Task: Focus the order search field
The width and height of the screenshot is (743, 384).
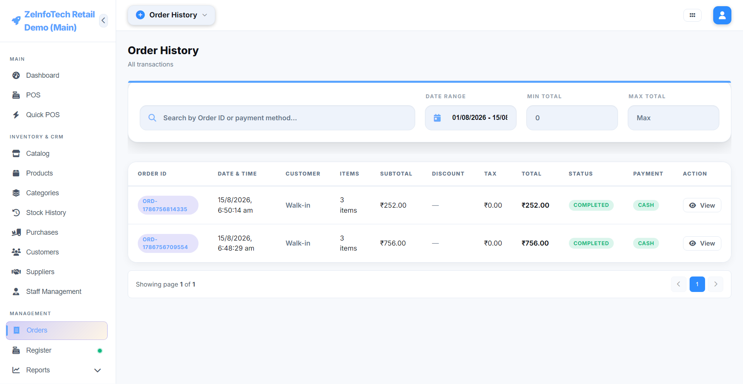Action: click(277, 118)
